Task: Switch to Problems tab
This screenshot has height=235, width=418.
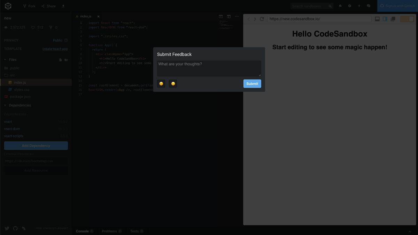Action: (x=112, y=231)
